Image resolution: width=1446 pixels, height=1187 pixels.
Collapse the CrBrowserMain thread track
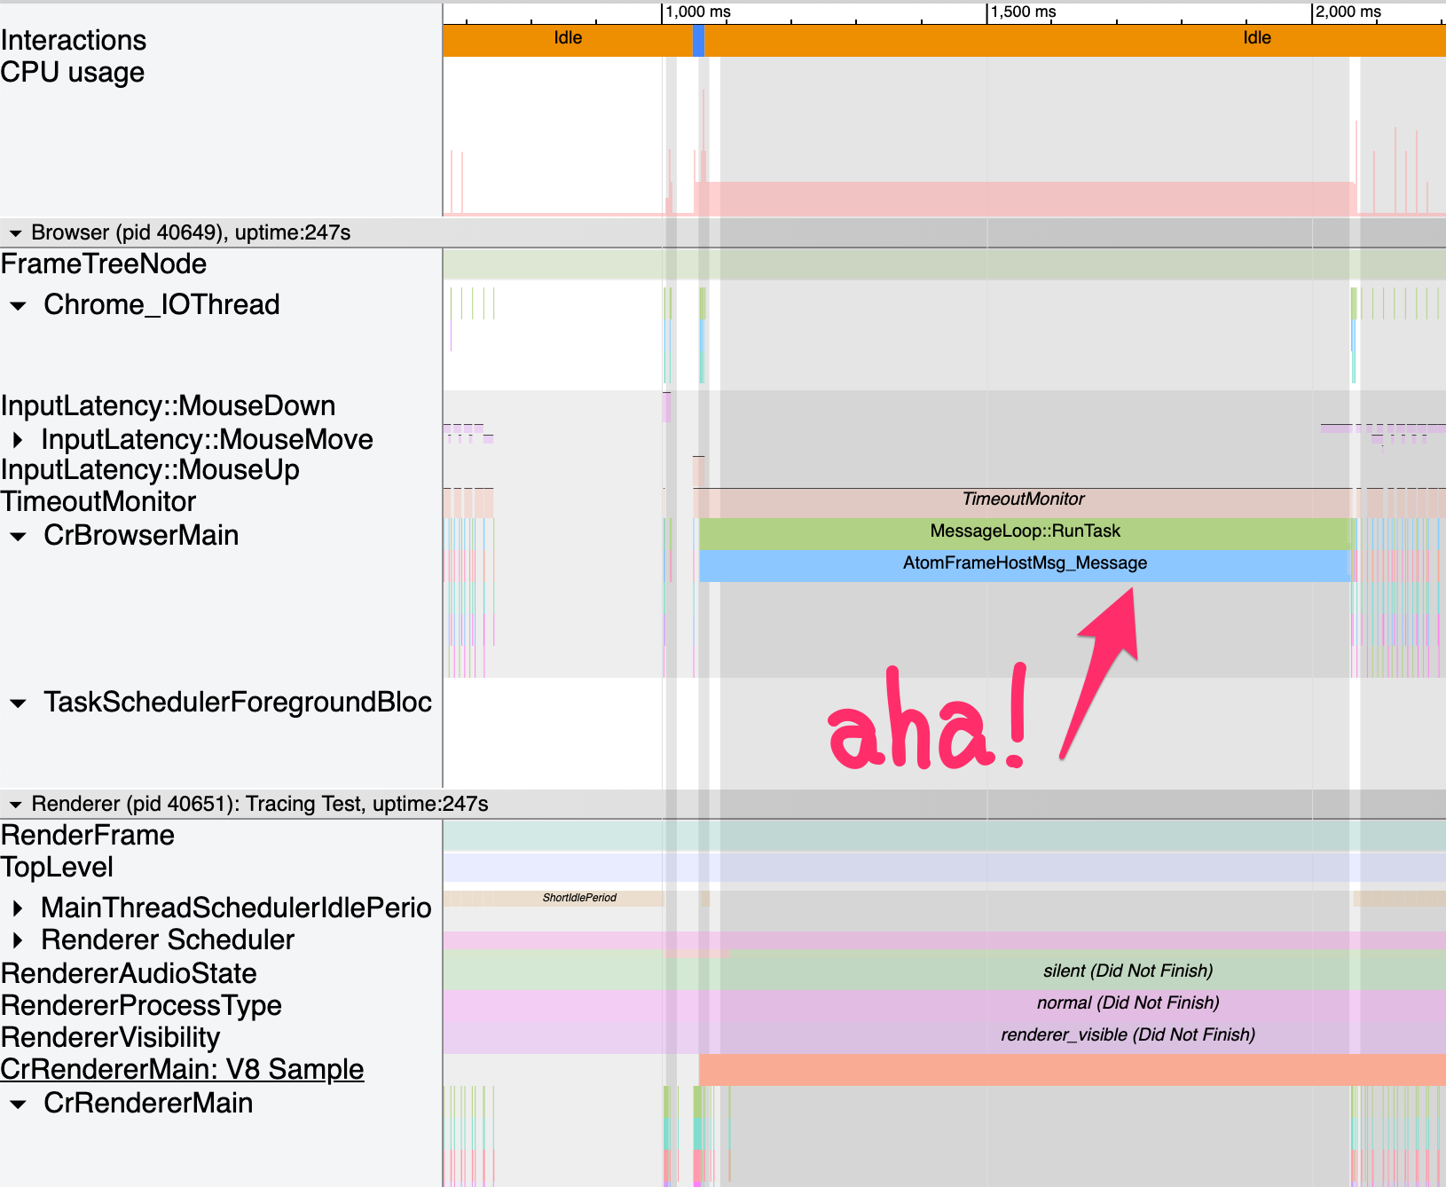18,537
